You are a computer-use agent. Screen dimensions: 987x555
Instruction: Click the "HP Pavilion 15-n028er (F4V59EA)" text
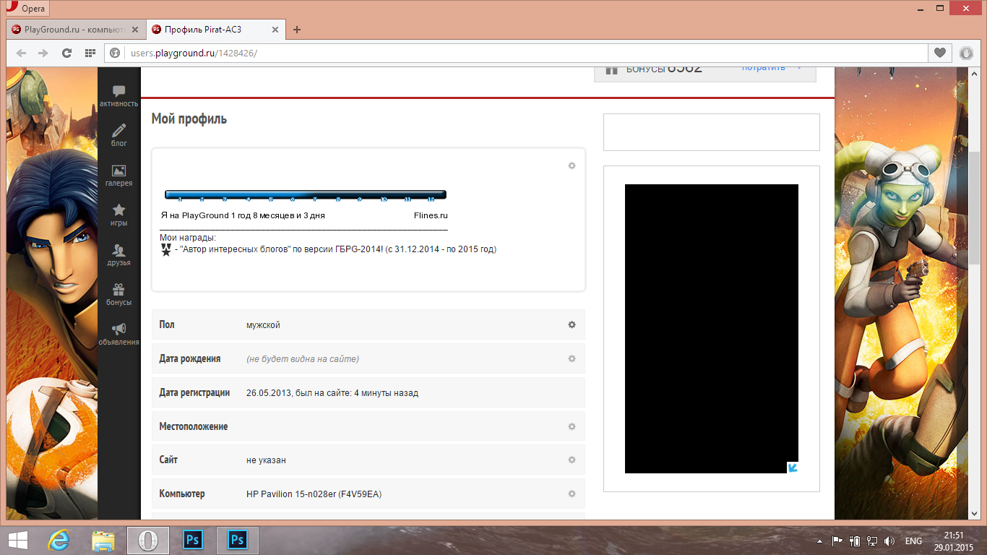[x=314, y=494]
